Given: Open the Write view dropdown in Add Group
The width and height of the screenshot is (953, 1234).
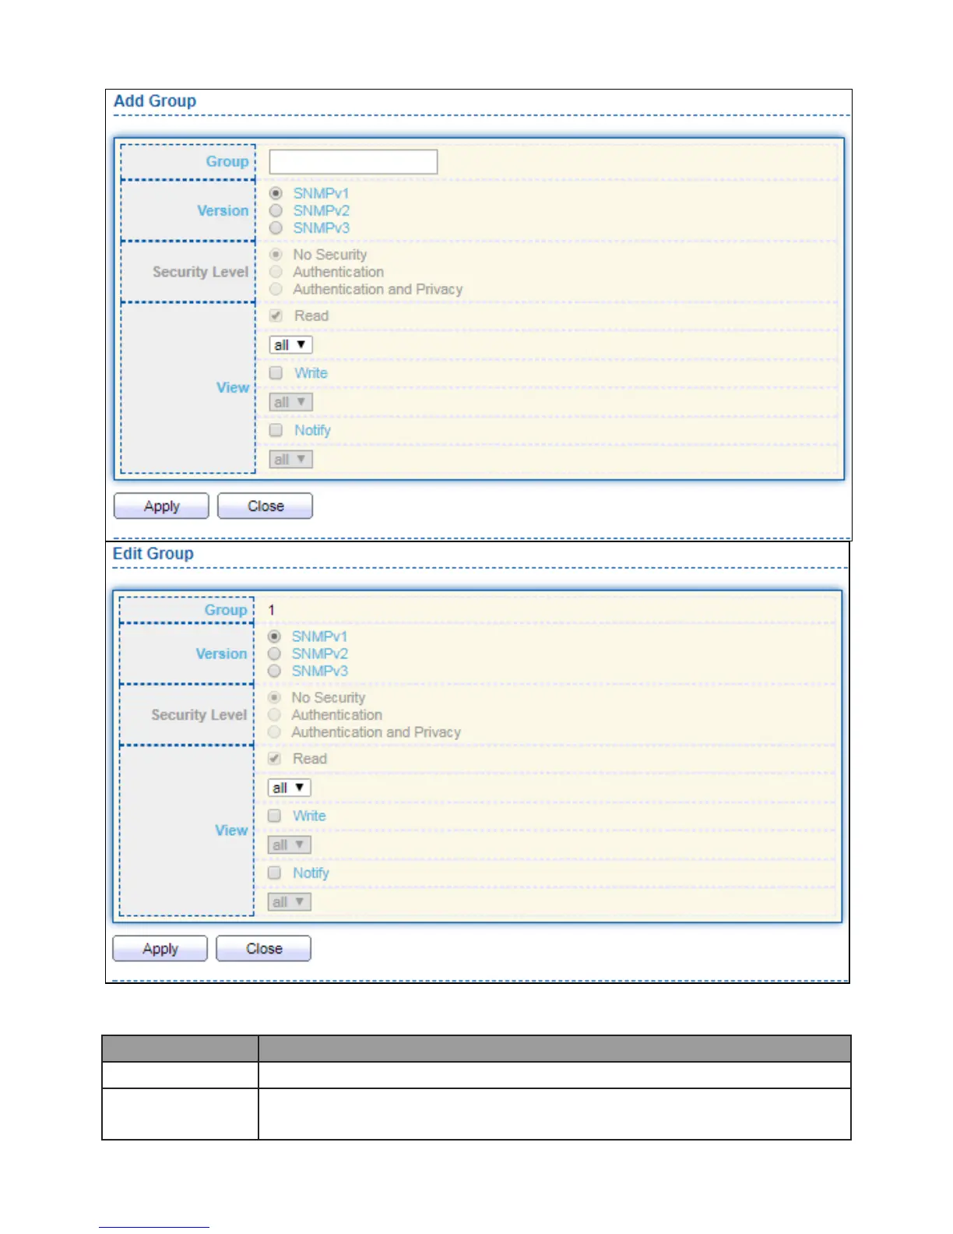Looking at the screenshot, I should click(x=291, y=402).
